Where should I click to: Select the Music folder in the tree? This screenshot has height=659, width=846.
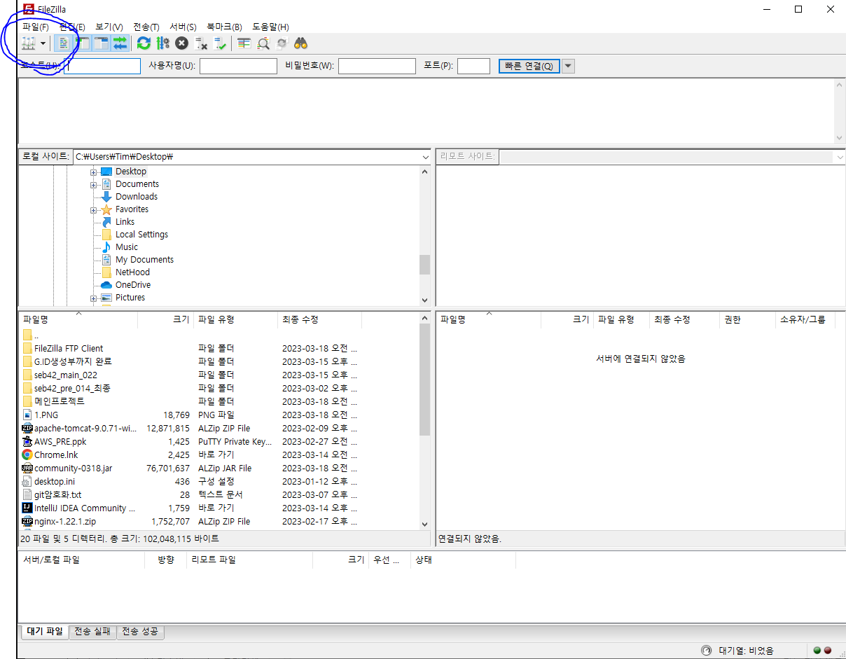(x=127, y=247)
